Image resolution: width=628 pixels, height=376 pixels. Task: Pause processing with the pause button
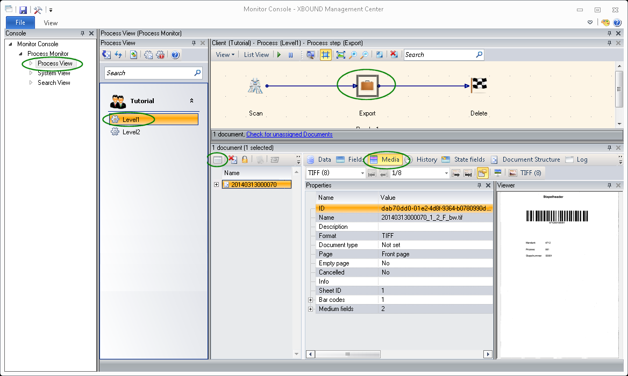click(x=291, y=55)
